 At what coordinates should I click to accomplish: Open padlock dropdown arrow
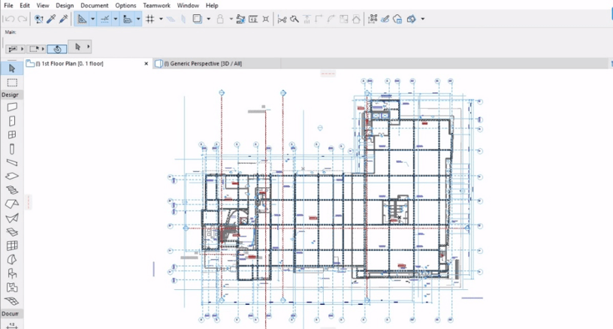(x=231, y=19)
